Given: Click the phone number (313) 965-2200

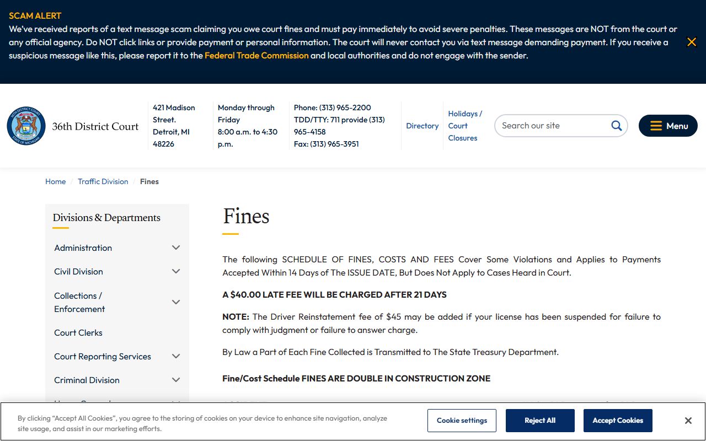Looking at the screenshot, I should 345,107.
